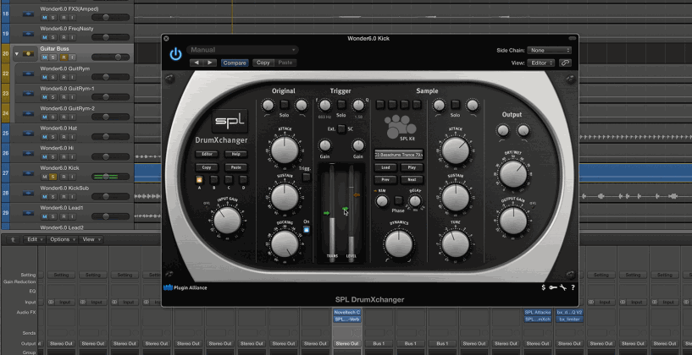The image size is (692, 355).
Task: Select settings slot B
Action: [213, 180]
